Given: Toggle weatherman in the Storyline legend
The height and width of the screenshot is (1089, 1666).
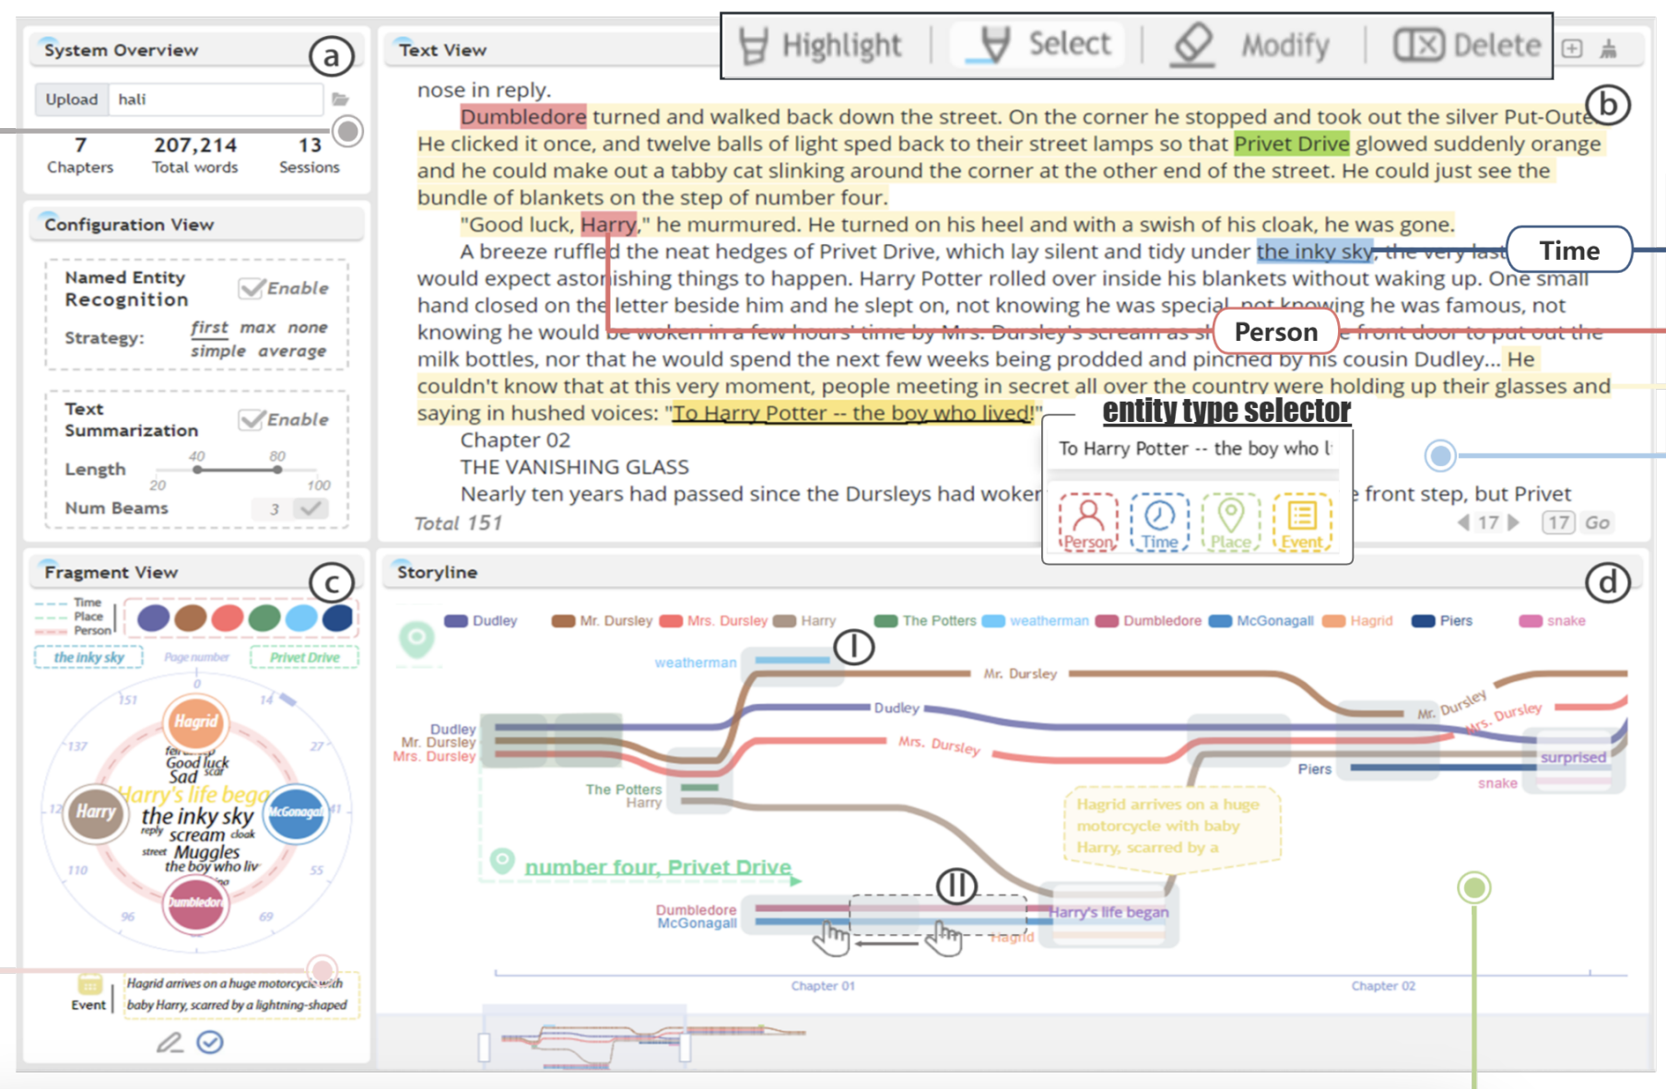Looking at the screenshot, I should [x=1036, y=621].
